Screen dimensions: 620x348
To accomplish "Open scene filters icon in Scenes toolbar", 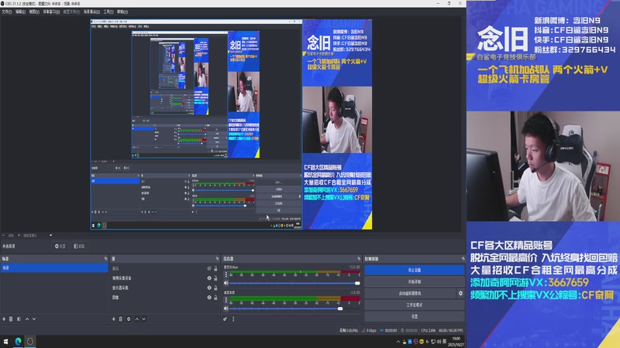I will point(19,319).
